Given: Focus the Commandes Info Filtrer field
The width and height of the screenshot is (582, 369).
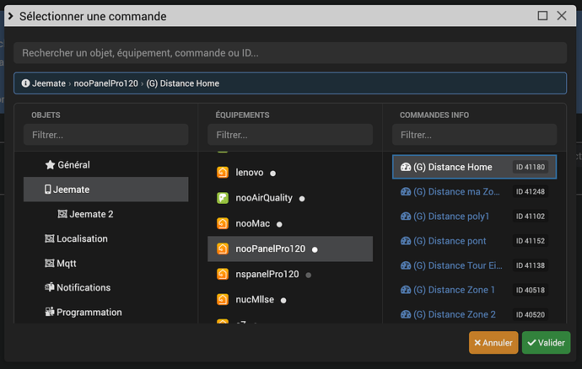Looking at the screenshot, I should (x=474, y=135).
